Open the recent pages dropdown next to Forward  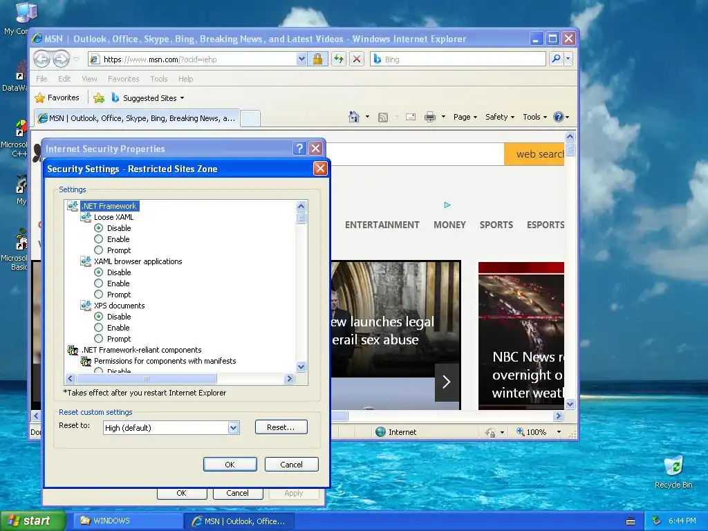pos(76,59)
